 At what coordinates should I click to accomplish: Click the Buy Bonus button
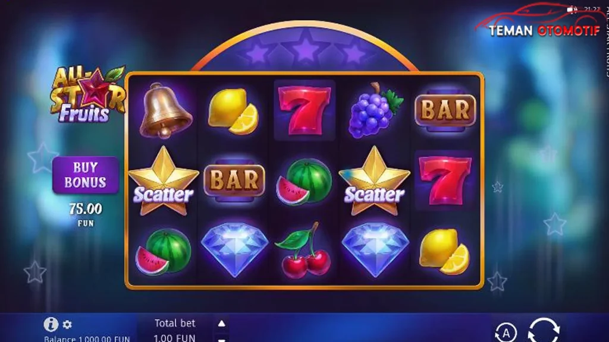point(86,175)
